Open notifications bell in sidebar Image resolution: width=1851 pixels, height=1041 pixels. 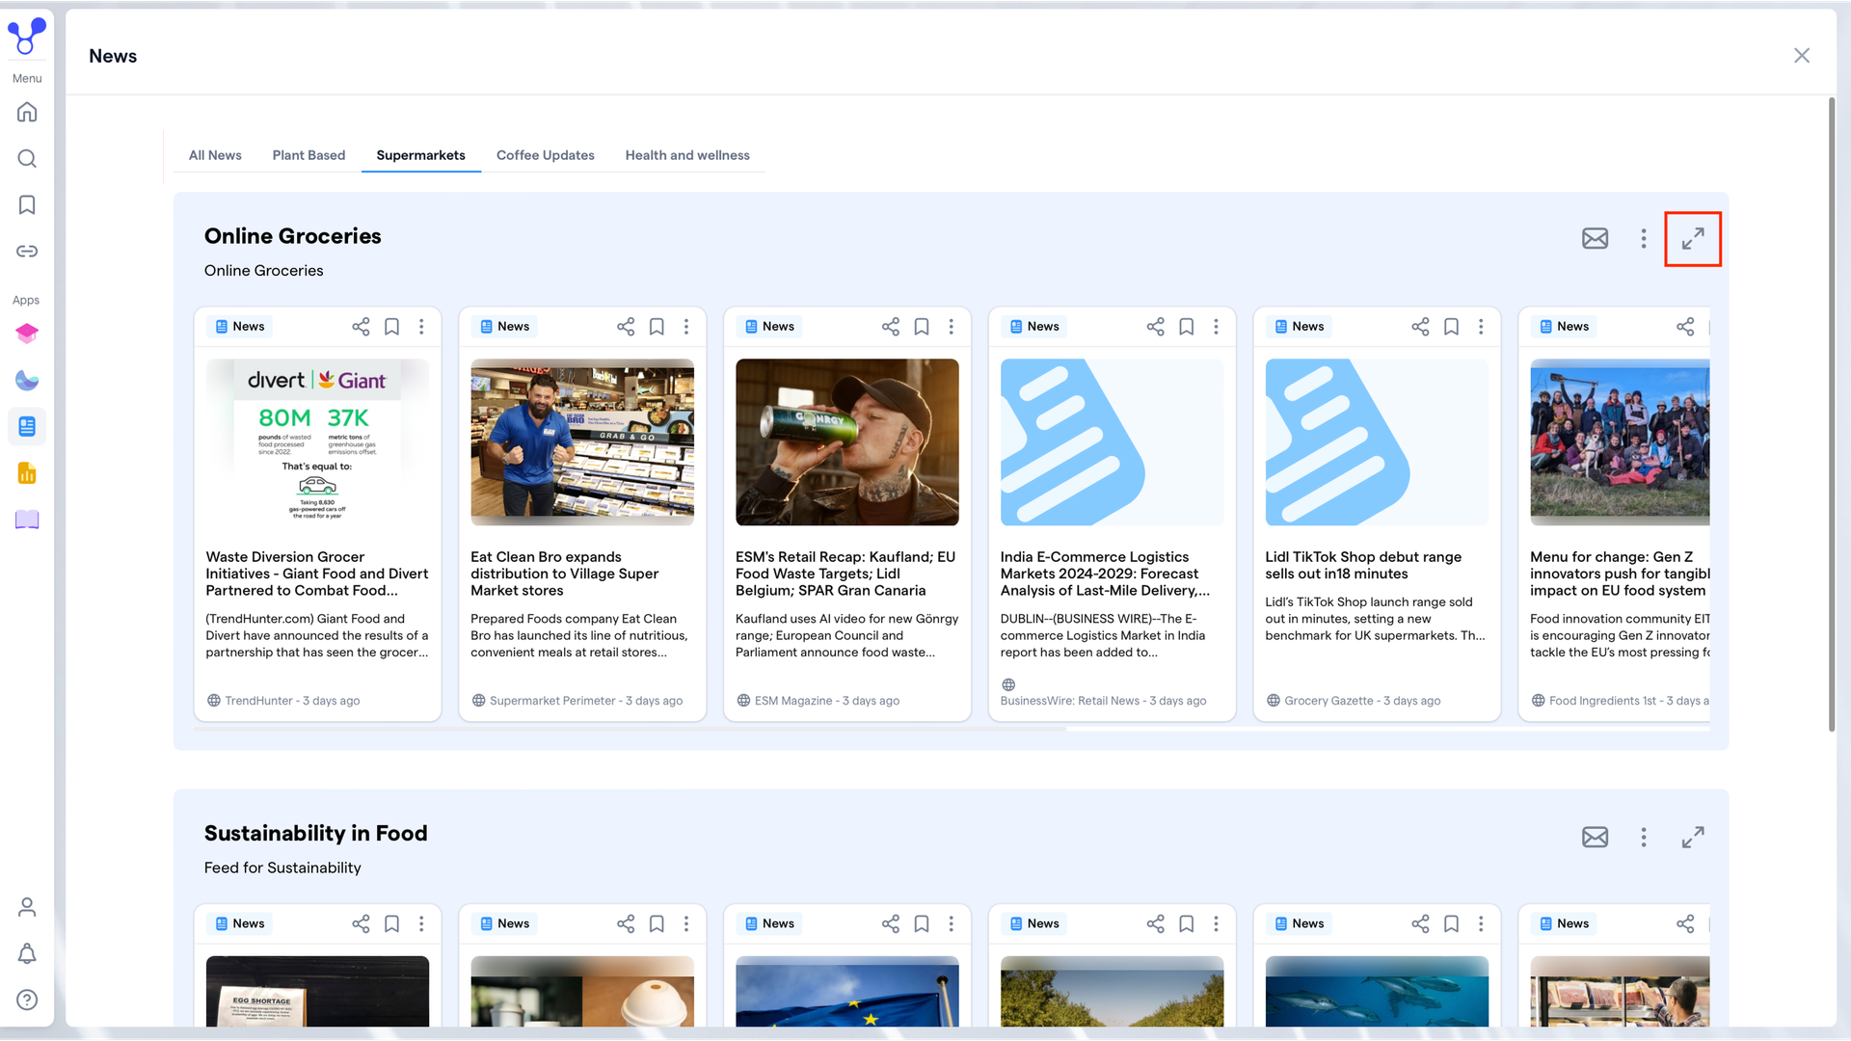[x=27, y=953]
